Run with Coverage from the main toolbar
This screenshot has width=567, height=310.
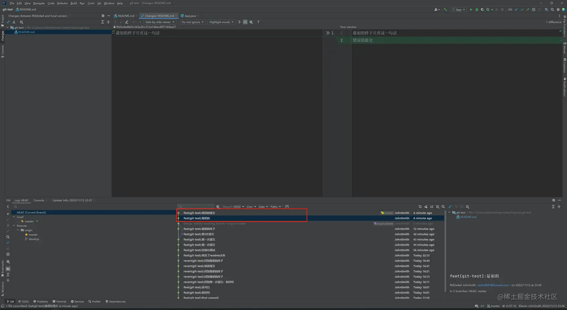point(482,10)
